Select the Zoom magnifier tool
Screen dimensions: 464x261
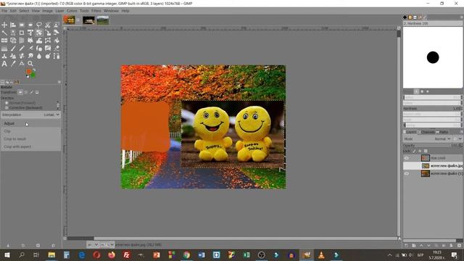(x=30, y=63)
